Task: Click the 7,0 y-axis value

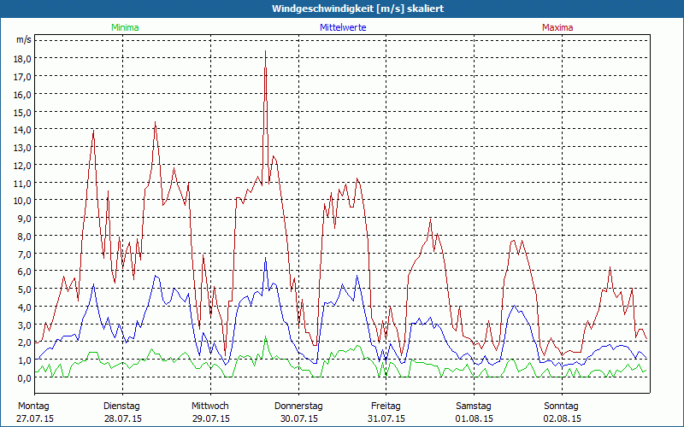Action: coord(25,254)
